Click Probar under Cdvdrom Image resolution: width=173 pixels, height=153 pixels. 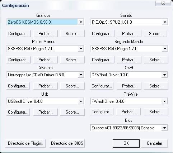[x=46, y=86]
